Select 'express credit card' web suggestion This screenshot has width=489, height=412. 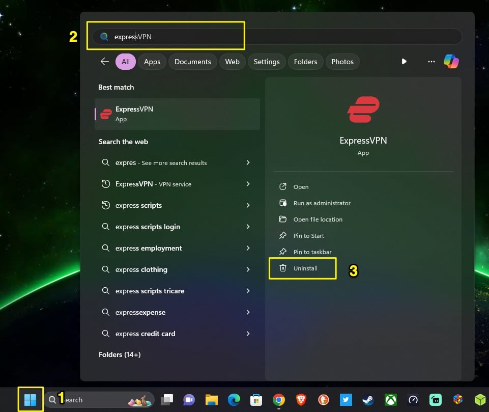[x=177, y=334]
